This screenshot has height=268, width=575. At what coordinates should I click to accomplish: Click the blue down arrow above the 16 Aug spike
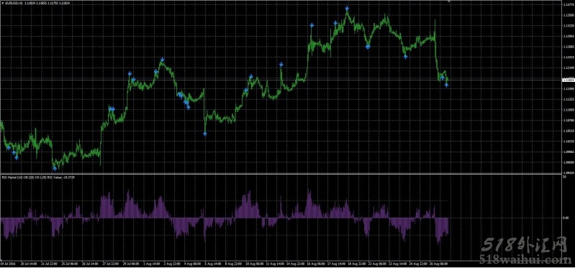click(x=312, y=26)
